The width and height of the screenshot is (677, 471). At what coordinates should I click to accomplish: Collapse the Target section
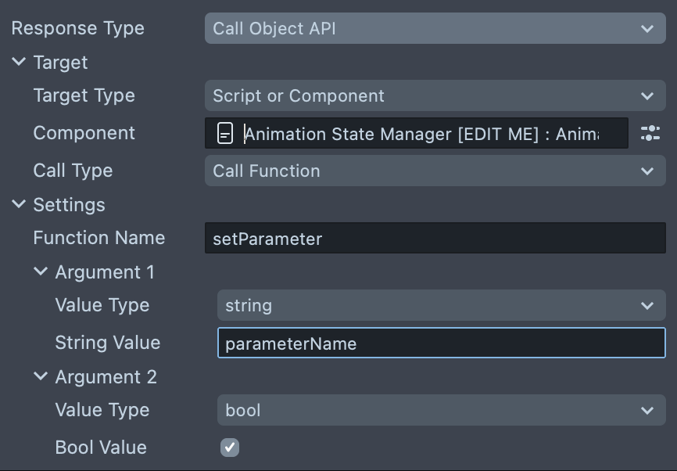(20, 63)
